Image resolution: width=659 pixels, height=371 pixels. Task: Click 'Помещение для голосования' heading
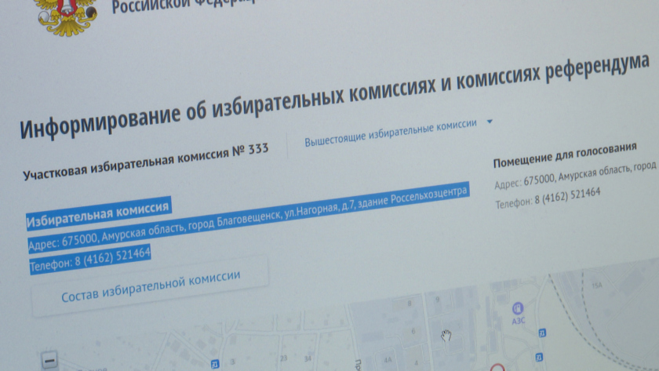[x=565, y=155]
